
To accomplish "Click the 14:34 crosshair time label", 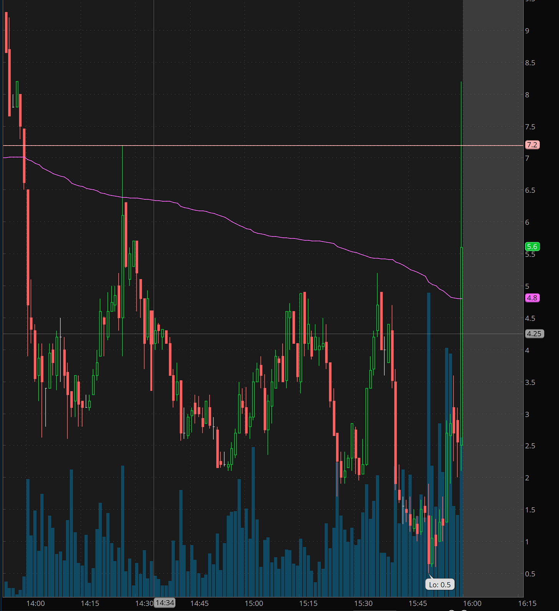I will pos(165,603).
